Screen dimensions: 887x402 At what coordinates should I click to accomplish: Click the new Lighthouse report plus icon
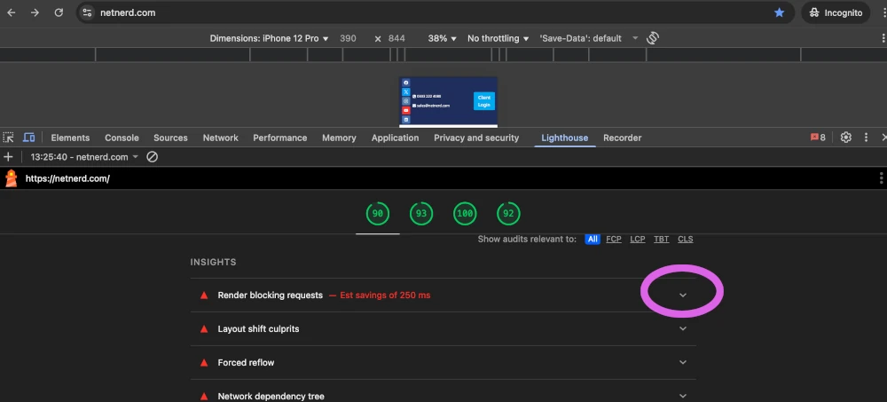tap(9, 157)
